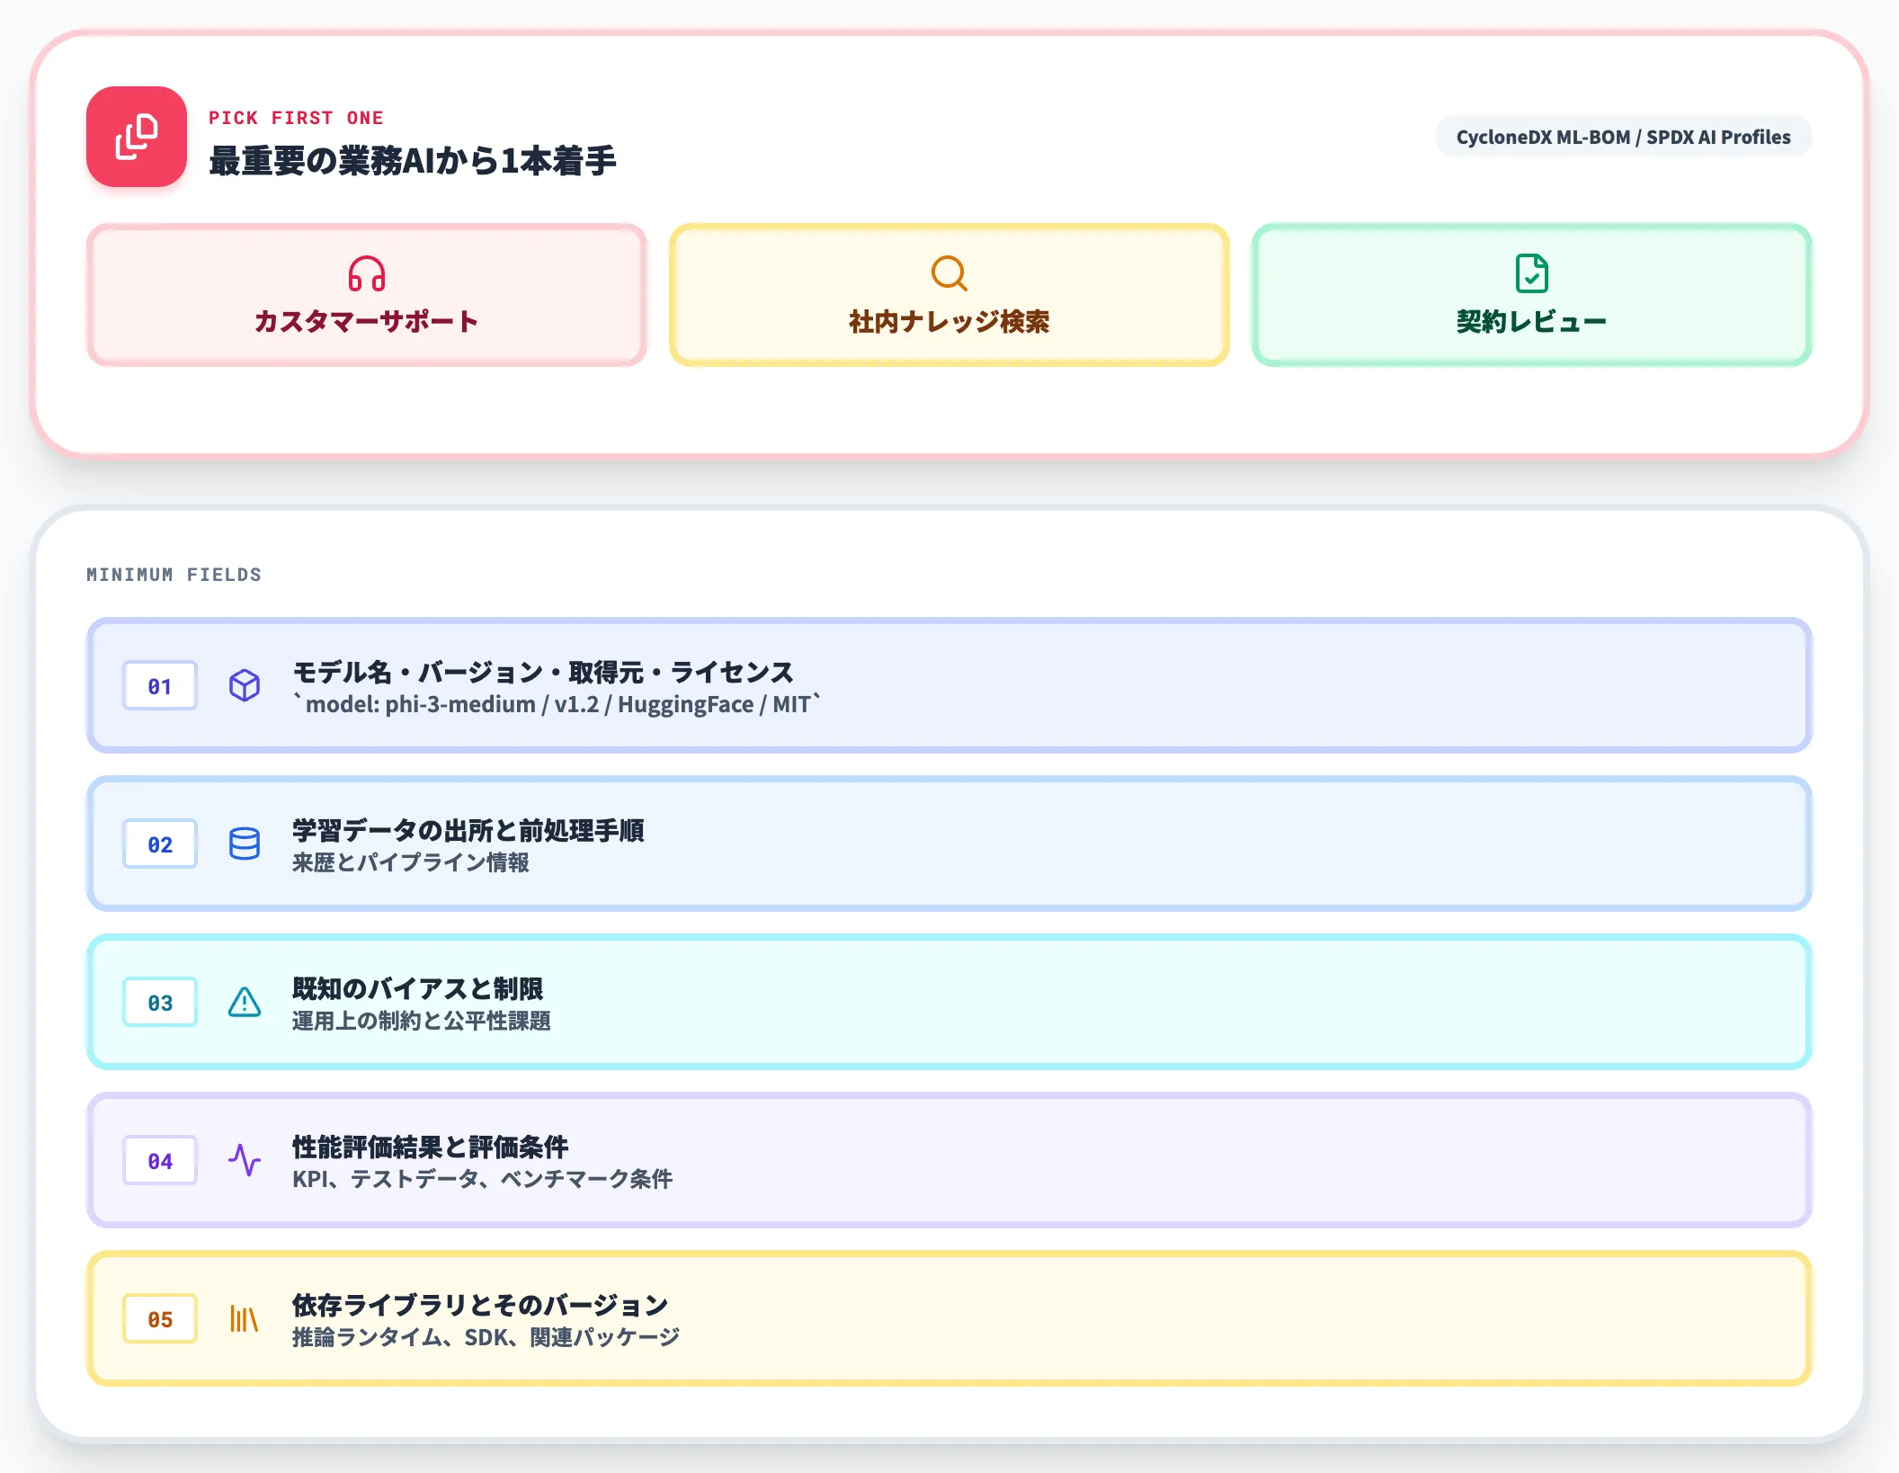This screenshot has height=1473, width=1899.
Task: Click the CycloneDX ML-BOM / SPDX AI Profiles badge
Action: coord(1624,137)
